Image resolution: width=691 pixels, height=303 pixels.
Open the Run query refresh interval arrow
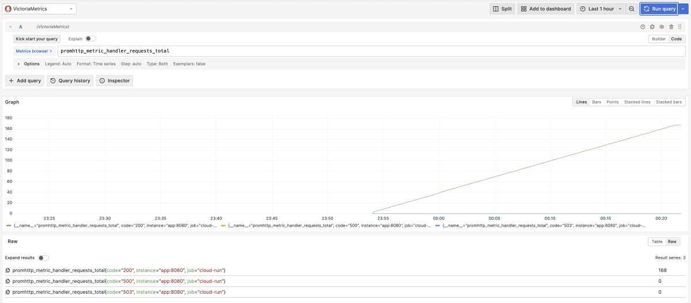(683, 9)
